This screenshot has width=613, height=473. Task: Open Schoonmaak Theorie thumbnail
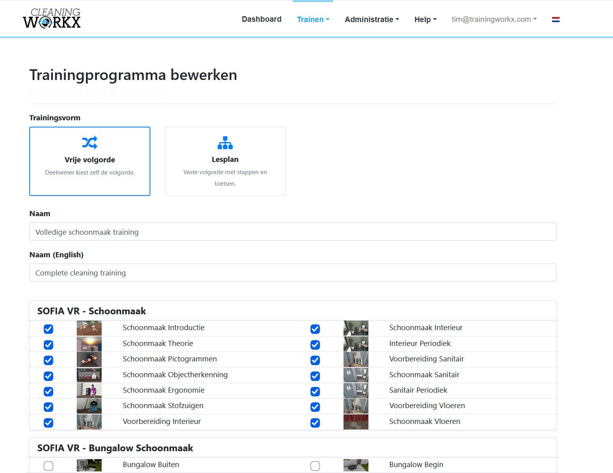[x=89, y=344]
